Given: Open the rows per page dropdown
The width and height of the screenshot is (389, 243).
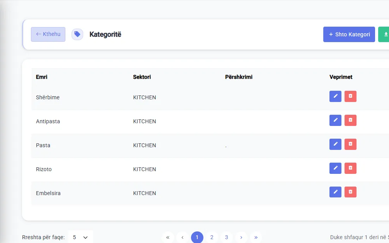Looking at the screenshot, I should [80, 237].
